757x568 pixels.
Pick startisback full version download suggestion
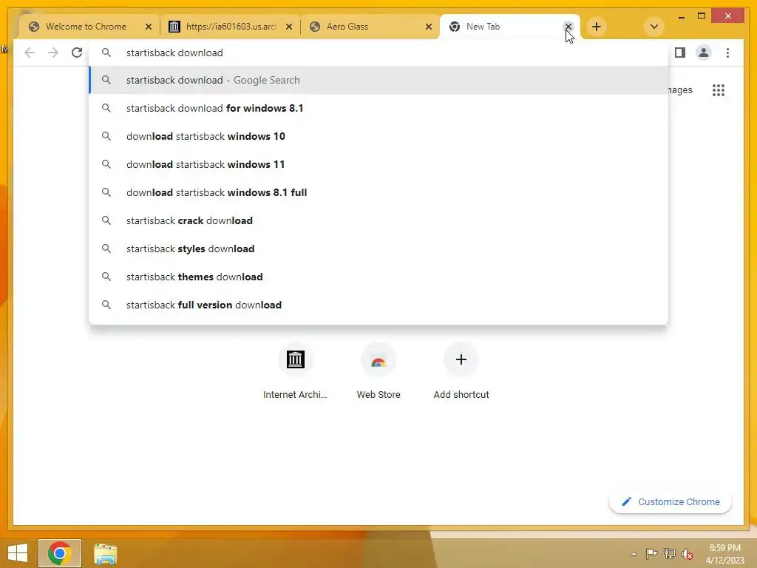pyautogui.click(x=378, y=305)
